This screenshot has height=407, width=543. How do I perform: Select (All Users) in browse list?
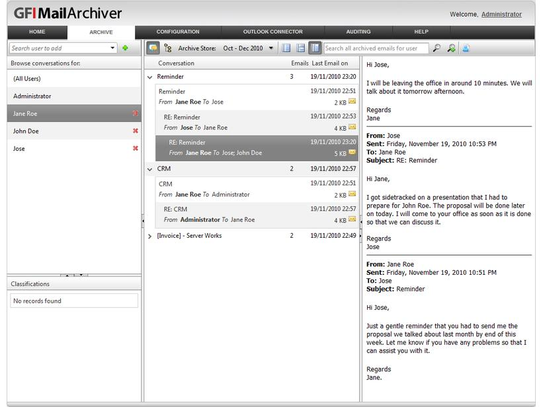pyautogui.click(x=74, y=79)
